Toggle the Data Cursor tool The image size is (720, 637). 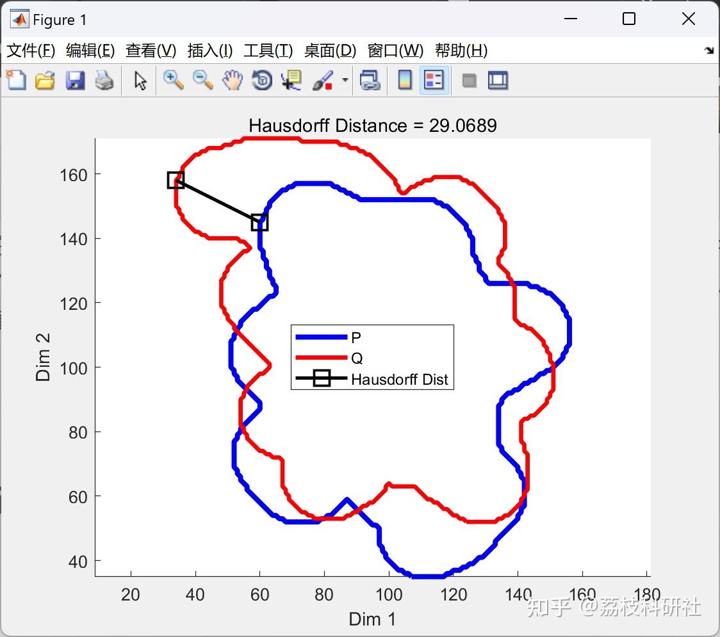point(291,80)
